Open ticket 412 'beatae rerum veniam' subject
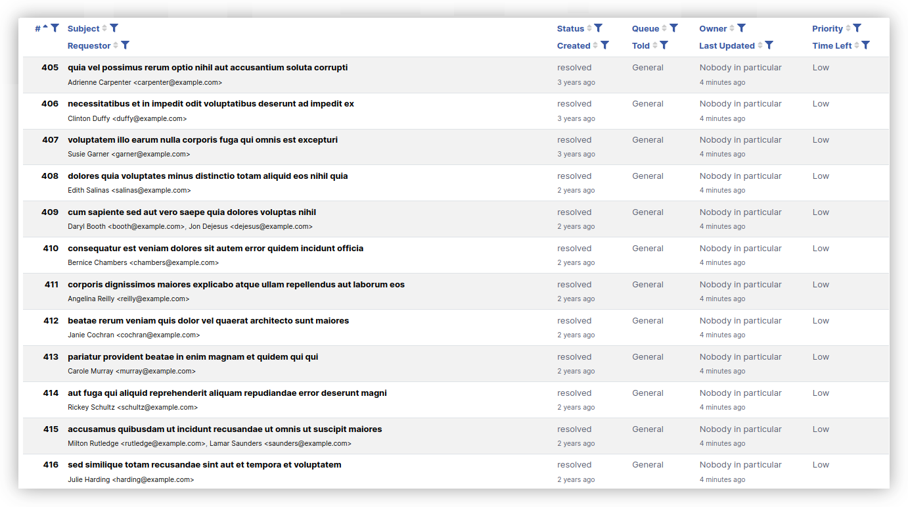This screenshot has width=908, height=507. 208,320
